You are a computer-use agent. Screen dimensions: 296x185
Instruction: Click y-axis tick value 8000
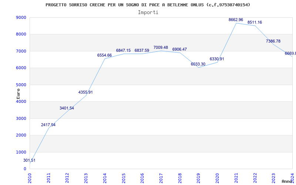click(x=21, y=34)
